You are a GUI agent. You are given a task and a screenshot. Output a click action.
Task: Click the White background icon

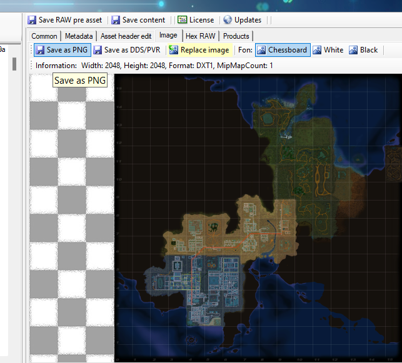(317, 50)
